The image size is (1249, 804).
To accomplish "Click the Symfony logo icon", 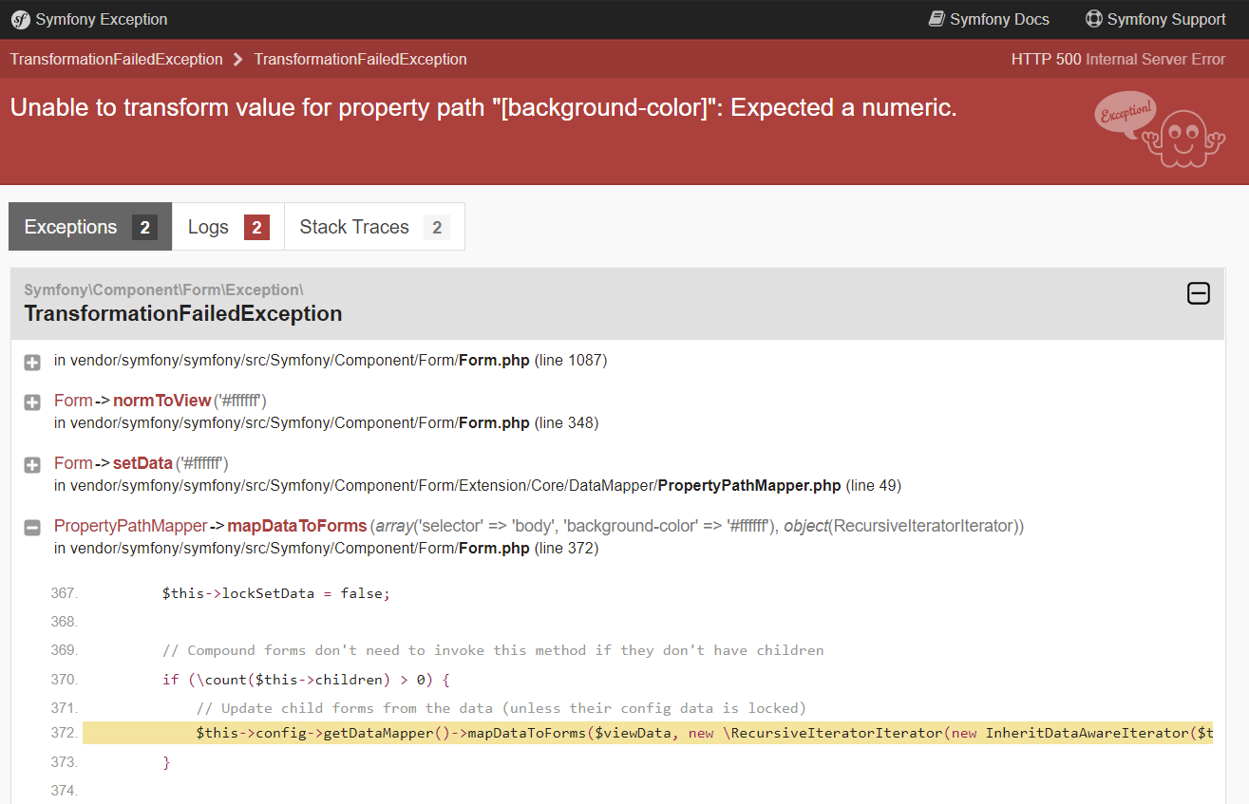I will (20, 19).
